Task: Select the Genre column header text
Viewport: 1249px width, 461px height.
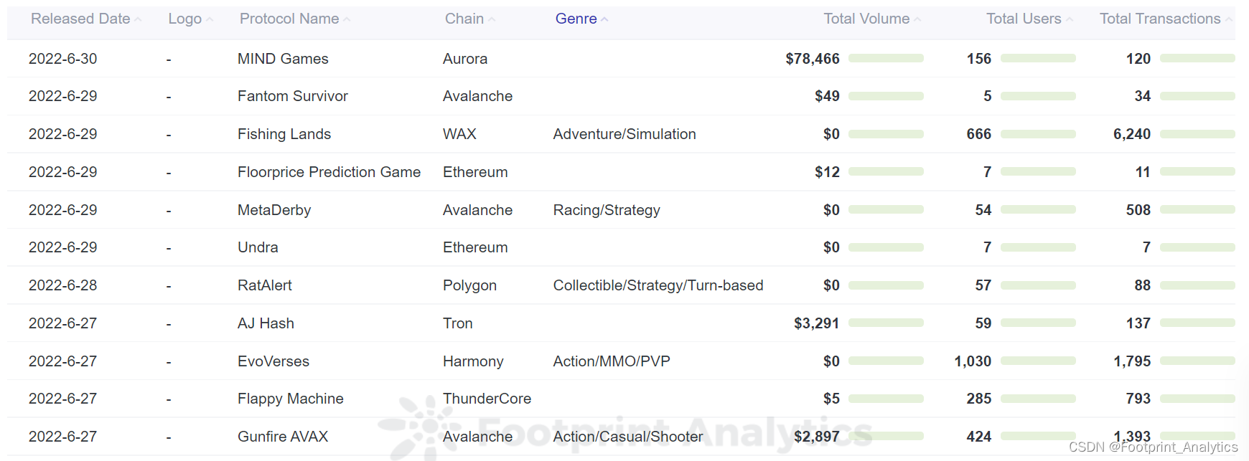Action: 576,19
